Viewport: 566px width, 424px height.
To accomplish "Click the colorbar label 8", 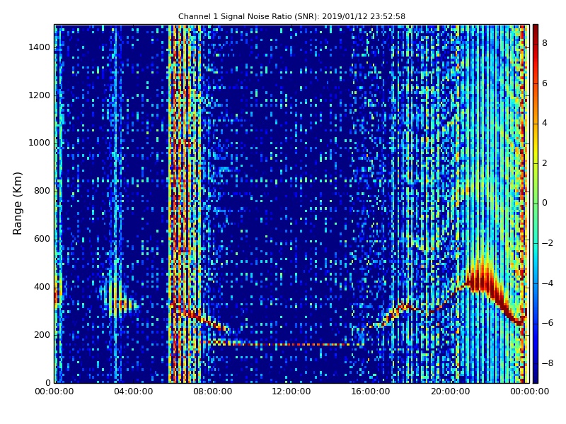I will (545, 43).
